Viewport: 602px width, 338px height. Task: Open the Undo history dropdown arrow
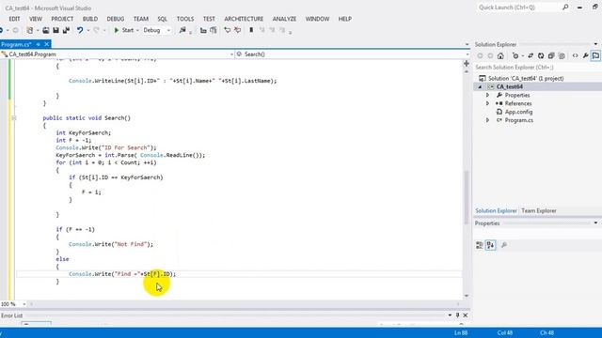(x=87, y=30)
